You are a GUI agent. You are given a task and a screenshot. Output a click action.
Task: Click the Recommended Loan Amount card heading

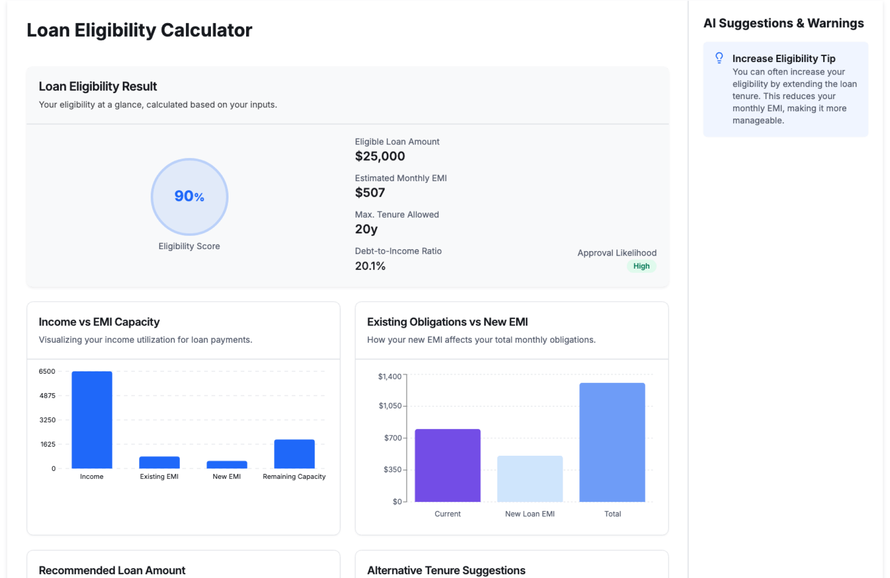[x=112, y=570]
